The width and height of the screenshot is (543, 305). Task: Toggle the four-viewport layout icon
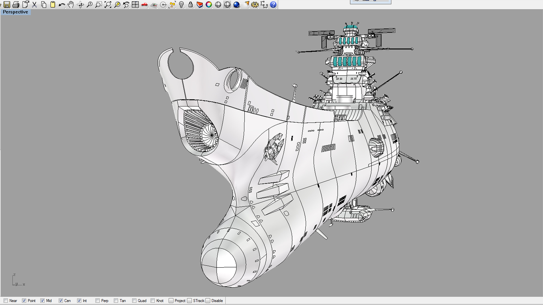135,5
